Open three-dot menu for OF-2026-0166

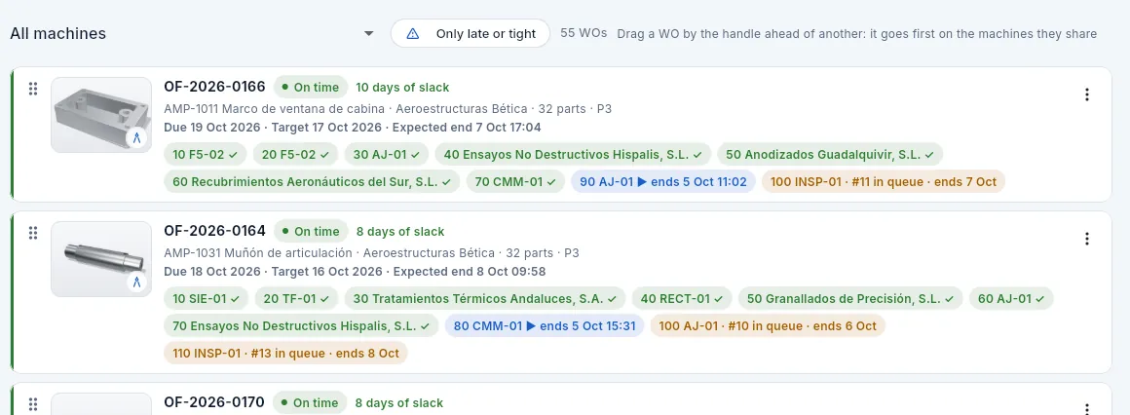[1087, 94]
